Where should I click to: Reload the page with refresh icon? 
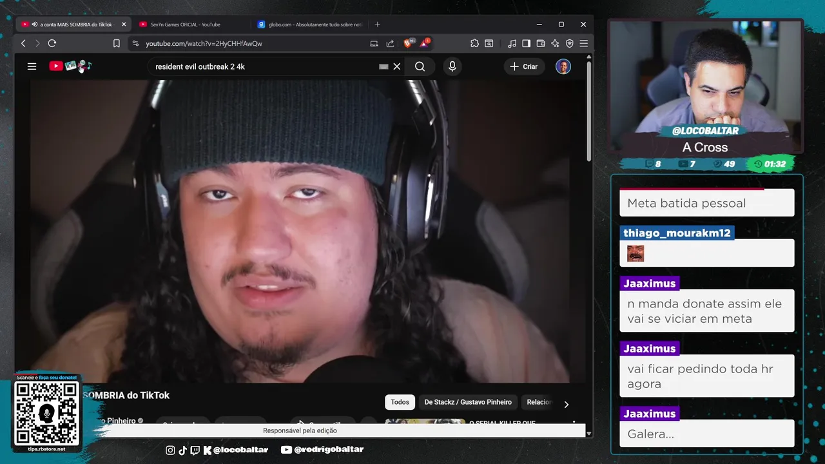(52, 43)
